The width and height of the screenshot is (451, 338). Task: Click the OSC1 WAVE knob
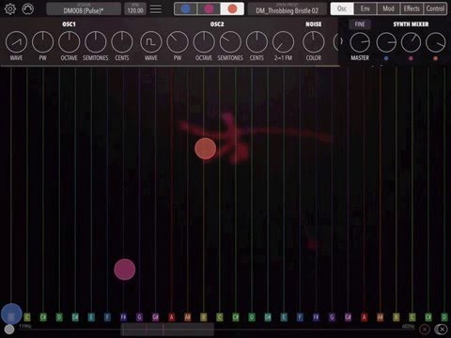pos(16,42)
